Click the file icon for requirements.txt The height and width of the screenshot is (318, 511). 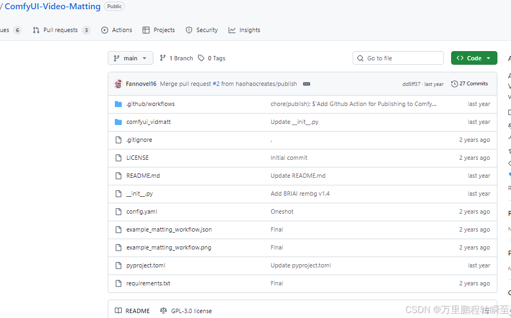point(119,283)
